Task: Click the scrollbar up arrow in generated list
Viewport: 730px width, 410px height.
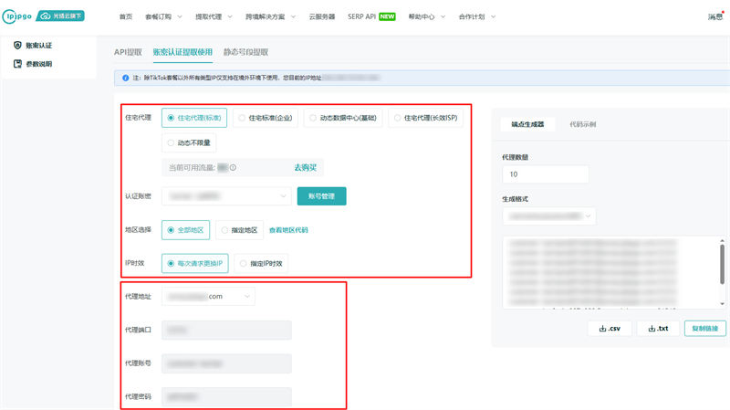Action: [x=722, y=240]
